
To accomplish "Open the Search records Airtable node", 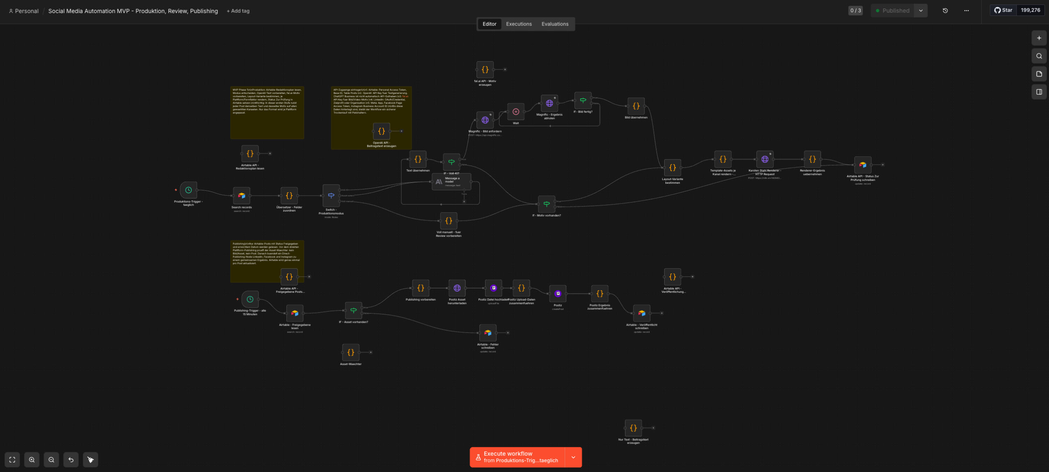I will (x=242, y=196).
